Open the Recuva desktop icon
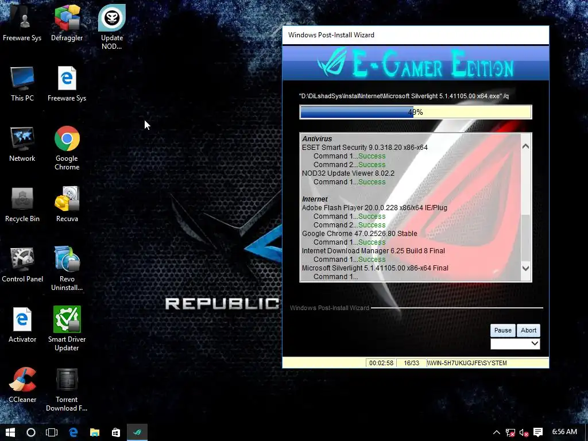Image resolution: width=588 pixels, height=441 pixels. coord(67,204)
